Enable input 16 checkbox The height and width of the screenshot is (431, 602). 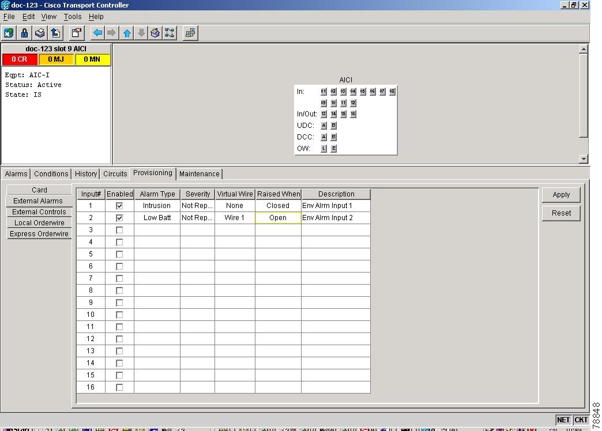pyautogui.click(x=119, y=387)
